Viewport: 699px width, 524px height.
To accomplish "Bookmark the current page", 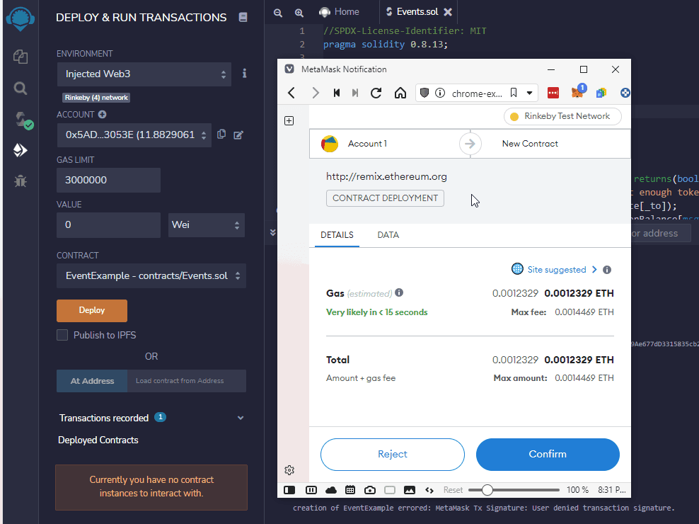I will [514, 93].
